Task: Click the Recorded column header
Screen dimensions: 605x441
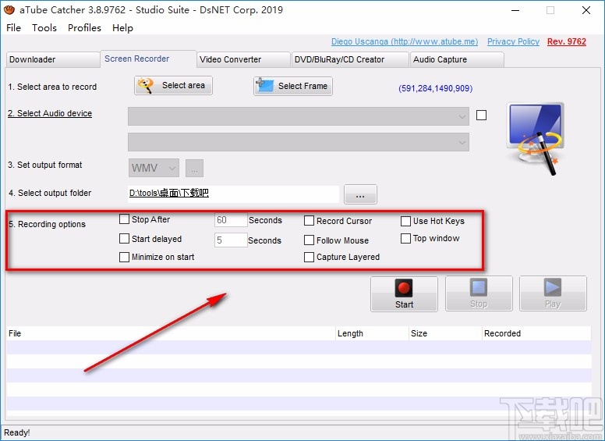Action: (536, 333)
